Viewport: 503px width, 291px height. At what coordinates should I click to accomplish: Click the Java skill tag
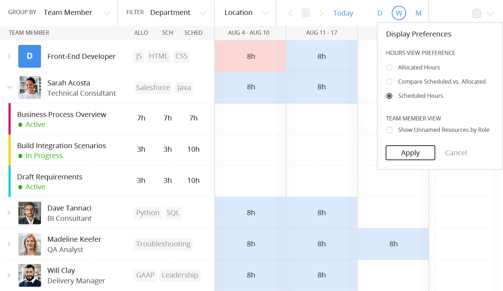pos(184,88)
